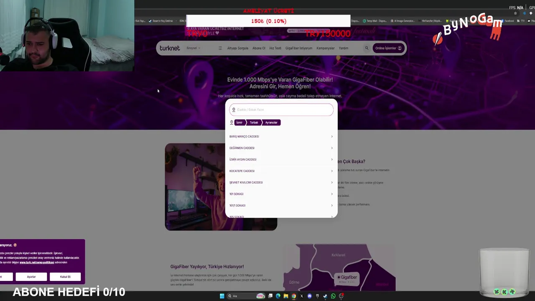Click the search magnifier icon in navbar
The height and width of the screenshot is (301, 535).
367,48
